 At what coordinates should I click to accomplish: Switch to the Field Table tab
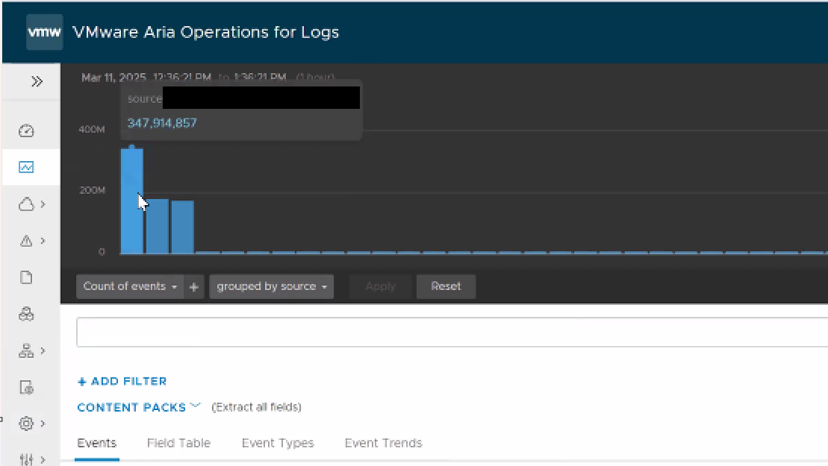point(178,444)
